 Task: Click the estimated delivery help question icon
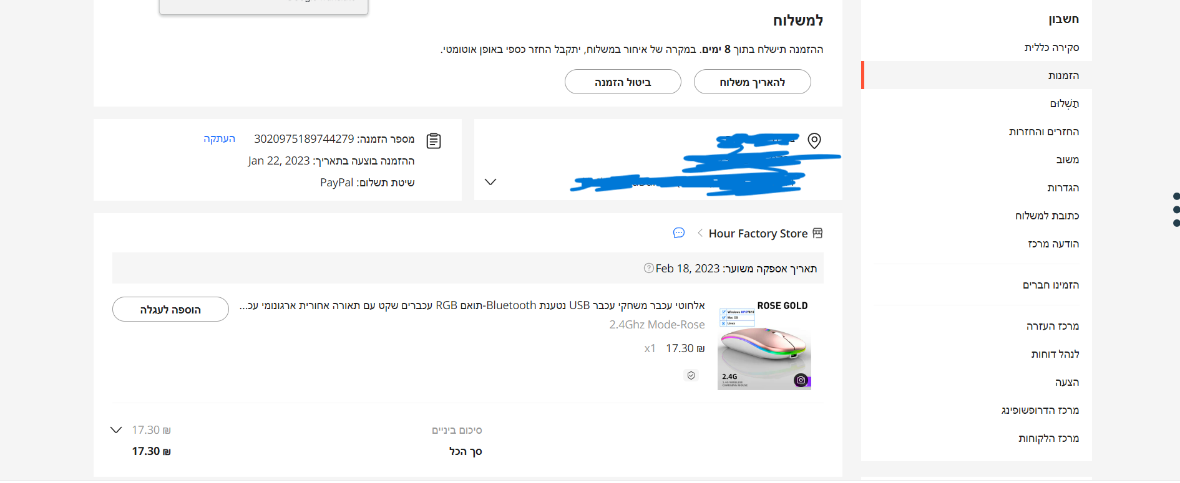[648, 268]
